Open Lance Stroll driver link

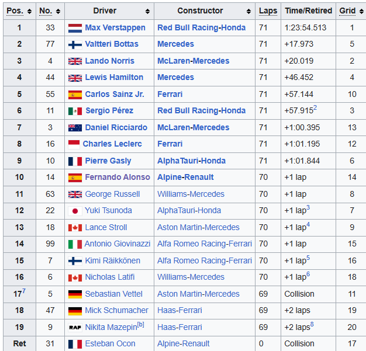click(106, 227)
